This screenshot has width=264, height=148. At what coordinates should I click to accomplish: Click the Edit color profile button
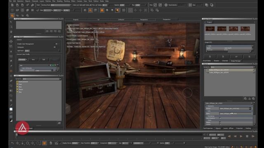click(x=44, y=60)
